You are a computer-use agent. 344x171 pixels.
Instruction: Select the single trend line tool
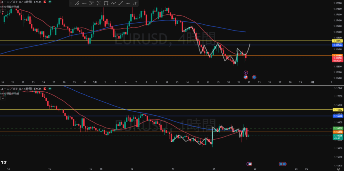tap(121, 3)
